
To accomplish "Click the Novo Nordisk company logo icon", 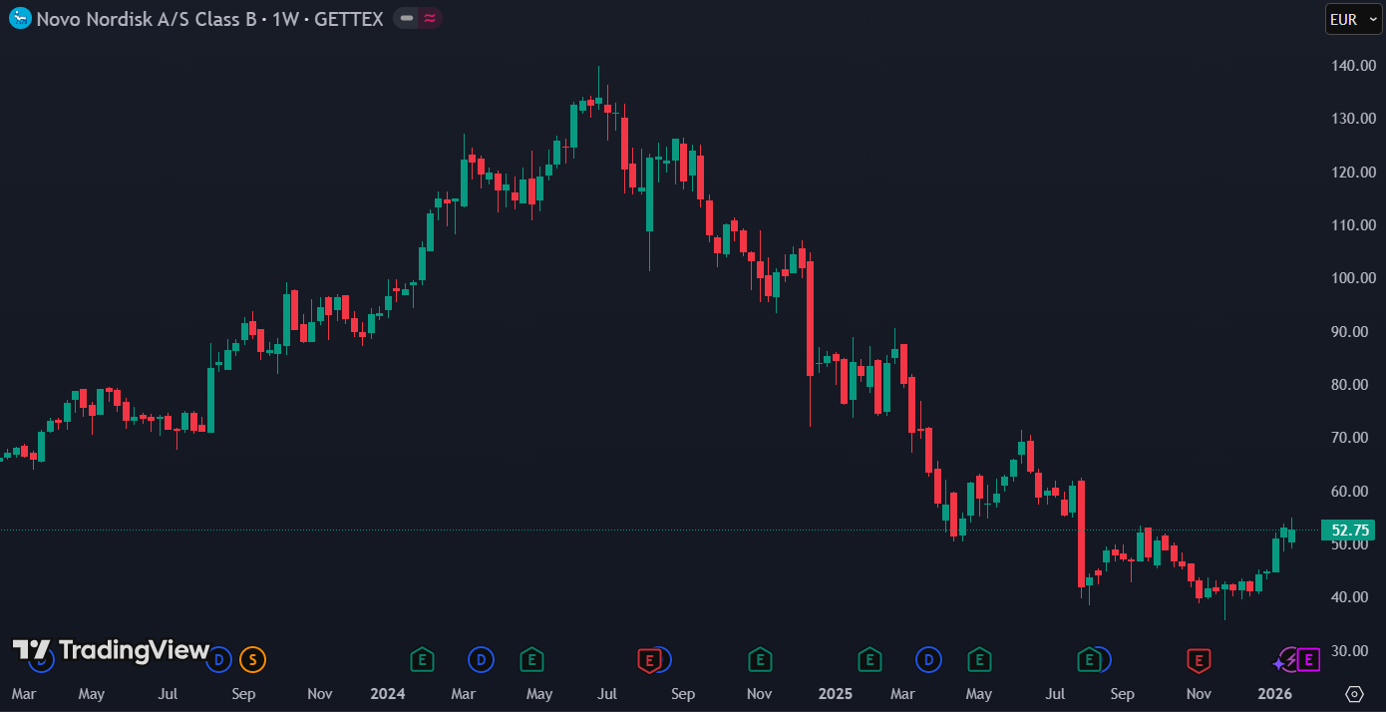I will click(x=20, y=18).
